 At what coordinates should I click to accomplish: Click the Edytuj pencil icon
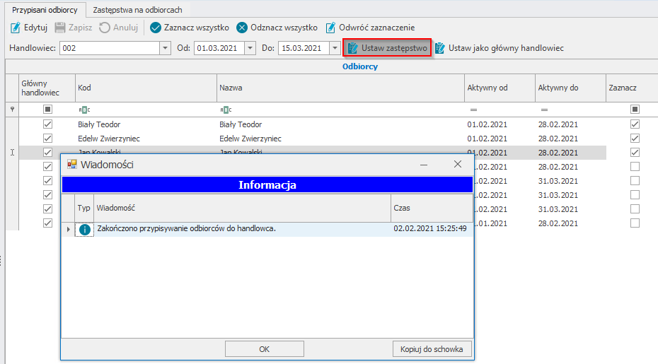coord(16,28)
